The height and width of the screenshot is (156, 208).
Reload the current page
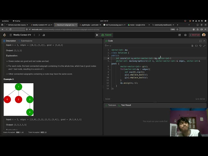10,29
